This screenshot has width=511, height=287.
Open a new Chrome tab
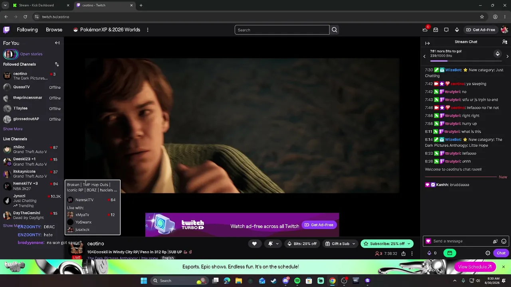tap(141, 5)
